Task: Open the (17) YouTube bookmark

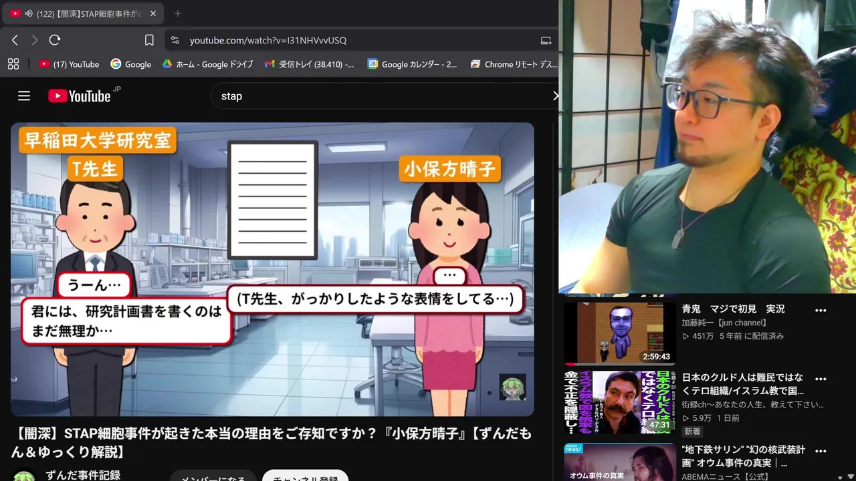Action: coord(69,64)
